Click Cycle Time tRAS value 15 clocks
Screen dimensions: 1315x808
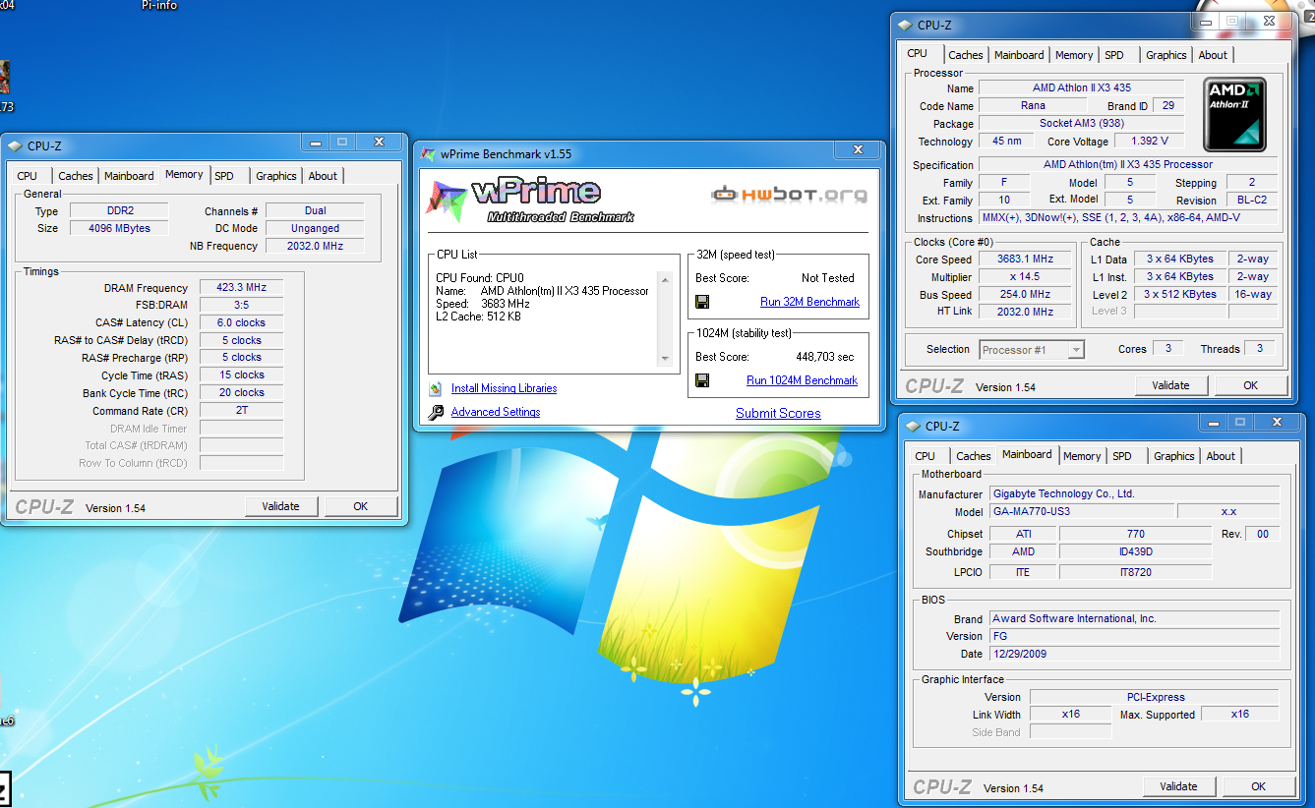point(241,375)
